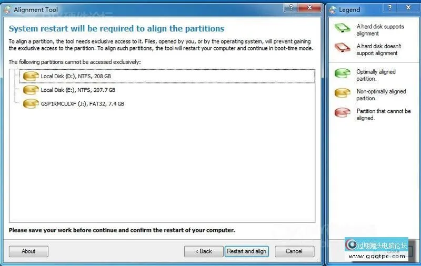The width and height of the screenshot is (421, 266).
Task: Click the Local Disk (D:) partition icon
Action: tap(31, 77)
